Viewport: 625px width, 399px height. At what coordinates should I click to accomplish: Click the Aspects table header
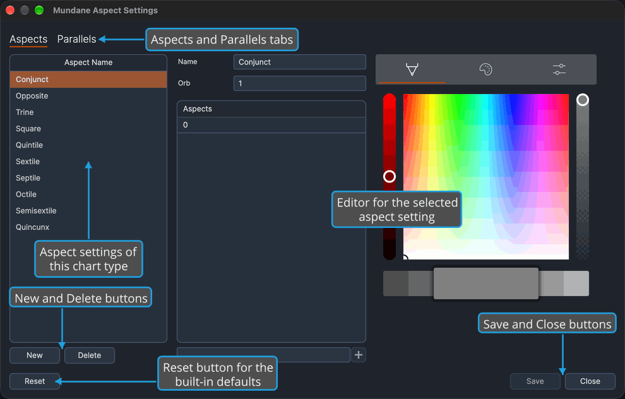click(x=271, y=109)
